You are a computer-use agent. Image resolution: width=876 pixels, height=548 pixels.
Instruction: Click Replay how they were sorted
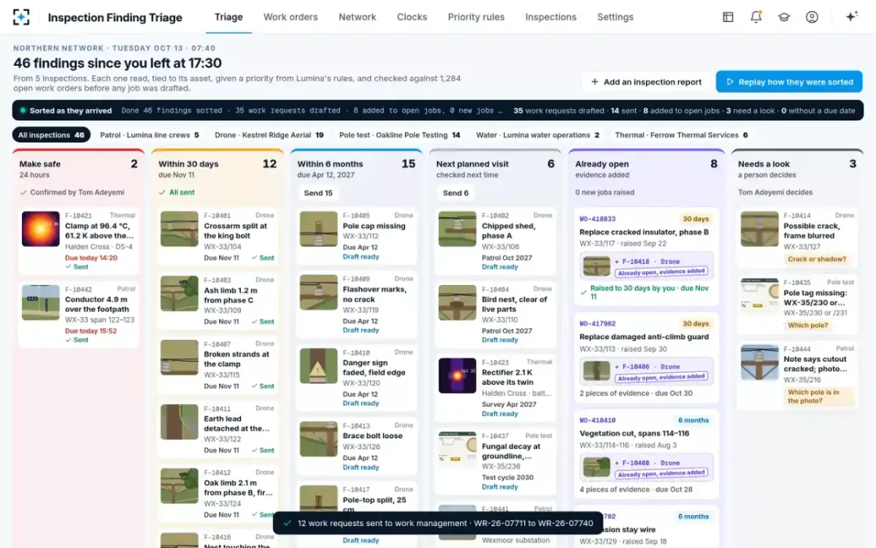tap(789, 82)
